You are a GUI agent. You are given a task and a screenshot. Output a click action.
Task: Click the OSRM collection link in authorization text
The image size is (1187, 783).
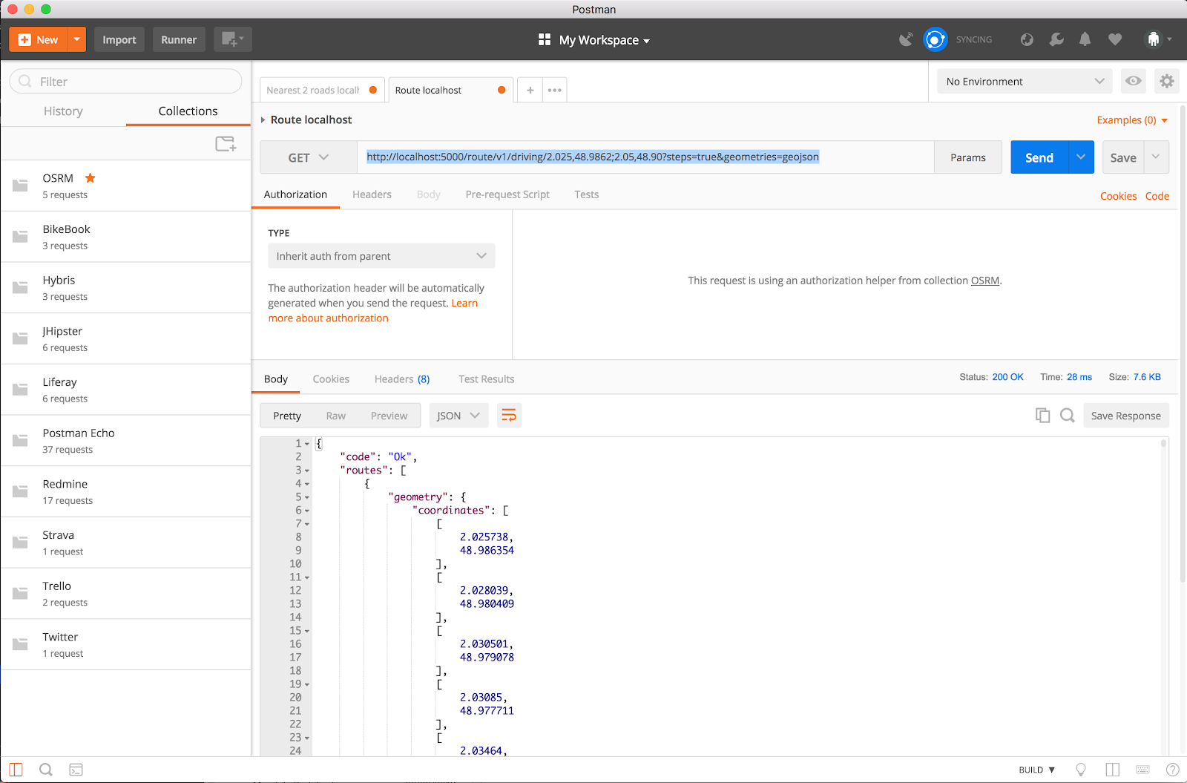point(984,281)
